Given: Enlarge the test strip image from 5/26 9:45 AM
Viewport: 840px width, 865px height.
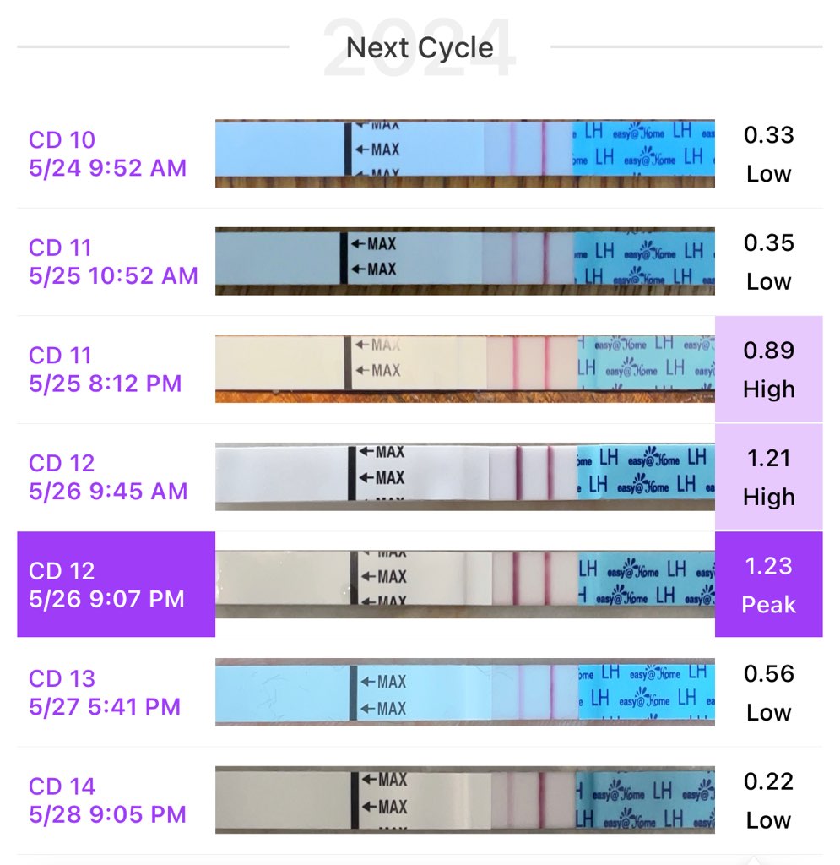Looking at the screenshot, I should [x=464, y=477].
